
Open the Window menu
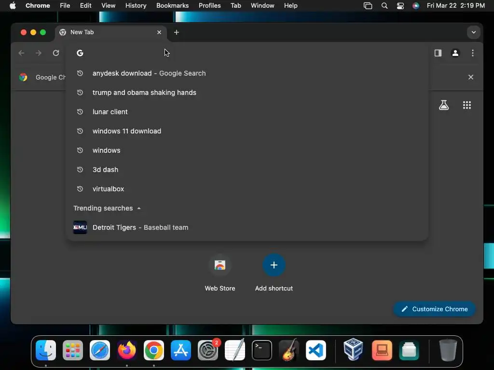tap(262, 6)
